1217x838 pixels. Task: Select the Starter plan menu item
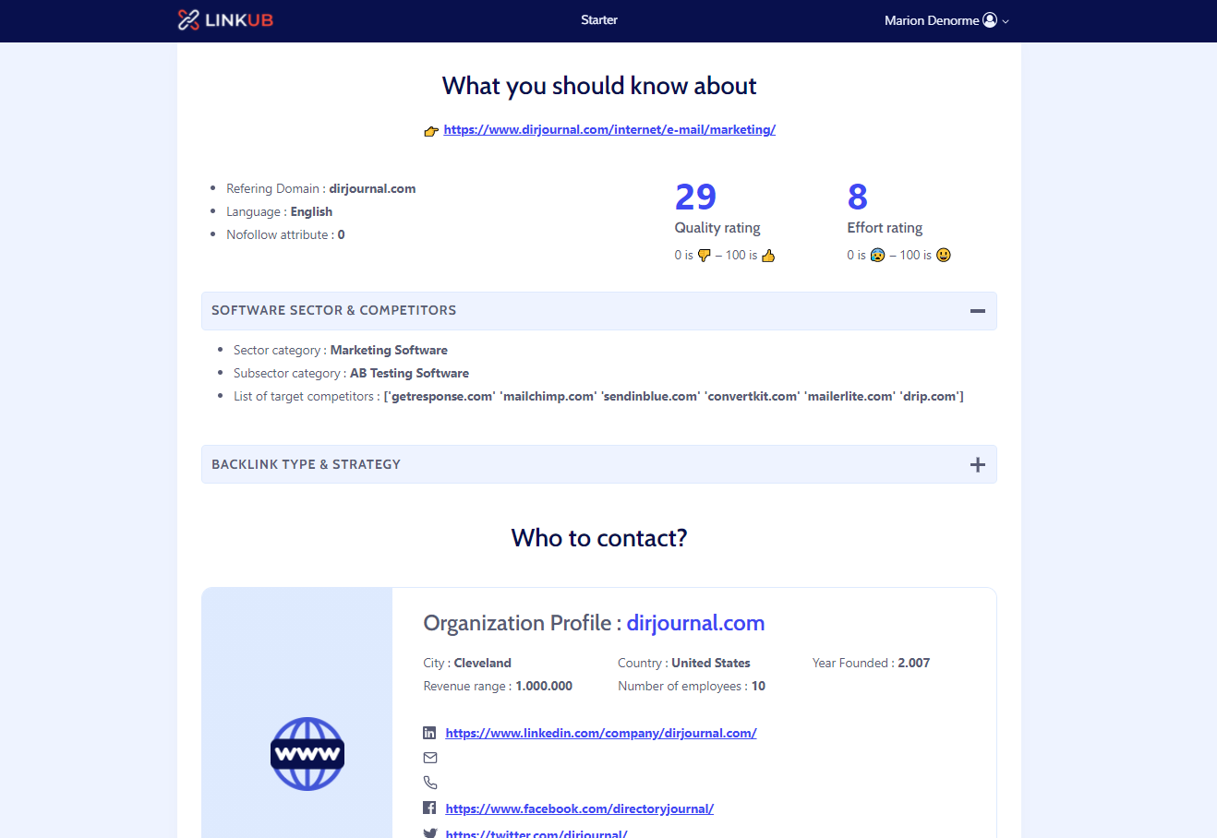599,20
